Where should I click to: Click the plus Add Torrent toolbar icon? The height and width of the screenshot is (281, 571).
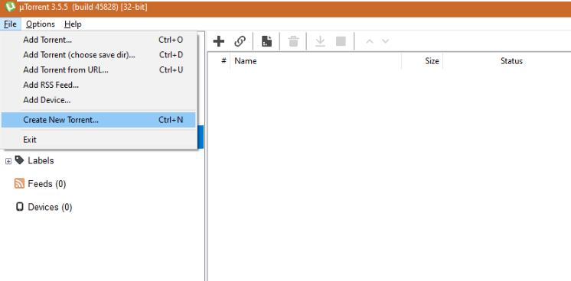coord(218,41)
